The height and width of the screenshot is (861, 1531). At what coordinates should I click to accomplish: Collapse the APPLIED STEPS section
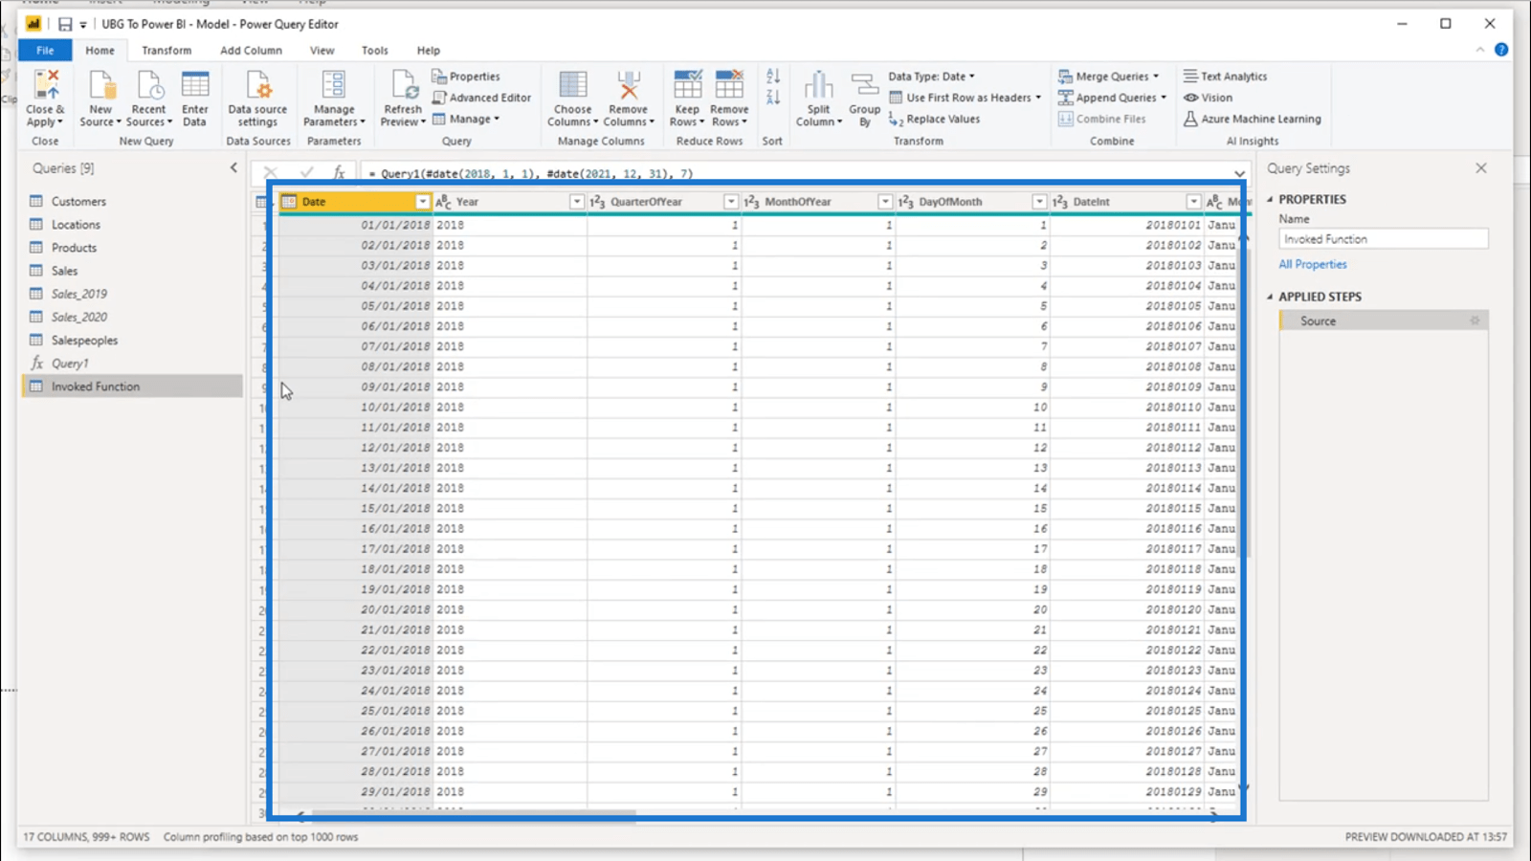point(1271,297)
